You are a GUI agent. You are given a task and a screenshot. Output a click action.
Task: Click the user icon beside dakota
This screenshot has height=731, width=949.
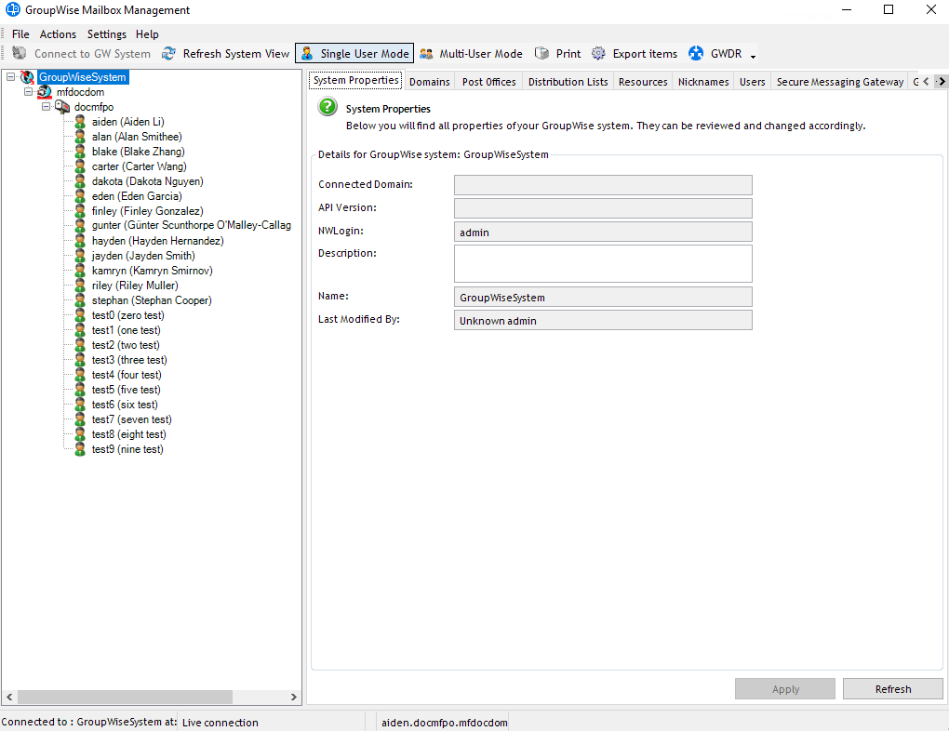pyautogui.click(x=80, y=181)
